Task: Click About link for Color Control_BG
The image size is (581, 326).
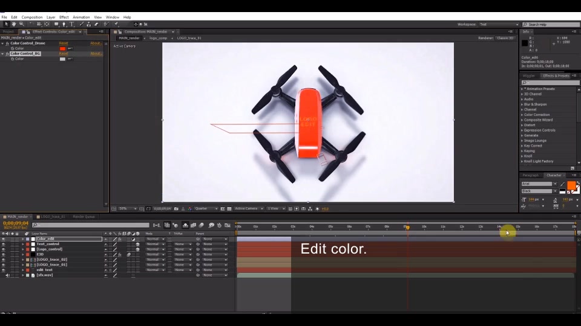Action: (x=96, y=54)
